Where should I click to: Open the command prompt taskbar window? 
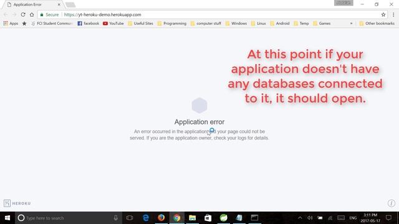coord(255,218)
